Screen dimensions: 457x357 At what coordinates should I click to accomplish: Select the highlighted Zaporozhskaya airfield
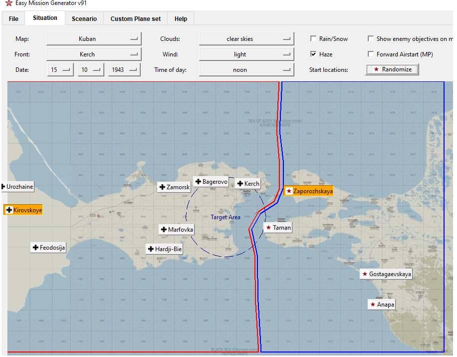point(308,191)
